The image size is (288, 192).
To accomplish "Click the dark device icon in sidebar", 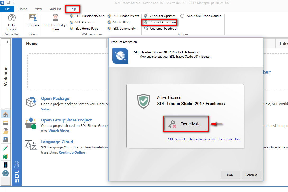I will 6,165.
